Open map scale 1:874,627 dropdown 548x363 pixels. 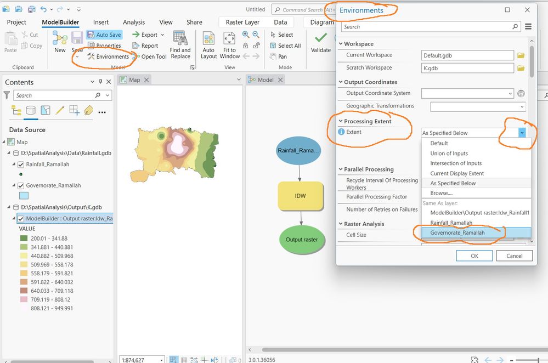tap(161, 360)
